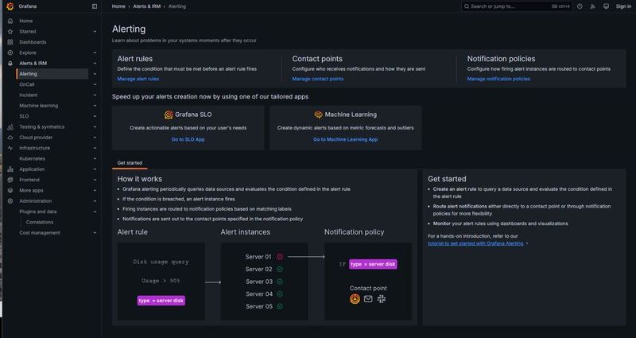Screen dimensions: 636x338
Task: Click the Alerts & IRM breadcrumb
Action: click(147, 6)
